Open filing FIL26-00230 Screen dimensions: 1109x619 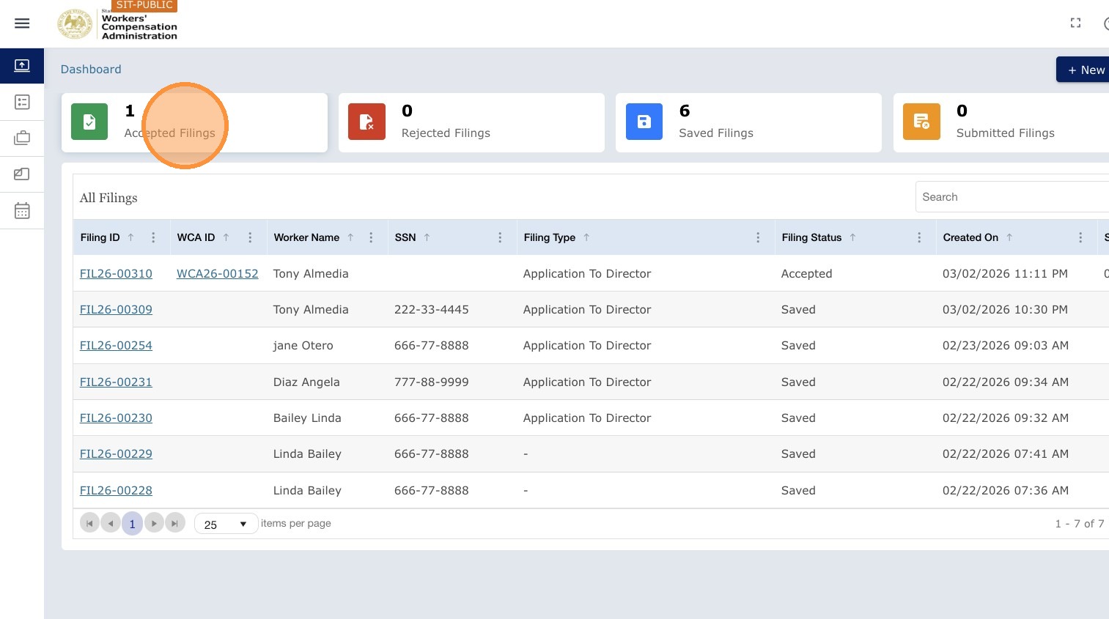pyautogui.click(x=116, y=418)
